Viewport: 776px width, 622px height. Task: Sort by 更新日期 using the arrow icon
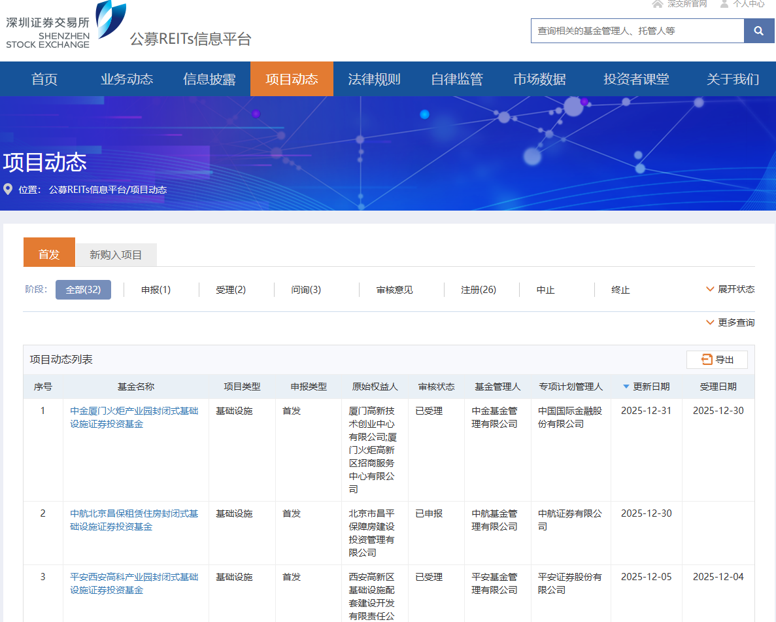[x=626, y=387]
